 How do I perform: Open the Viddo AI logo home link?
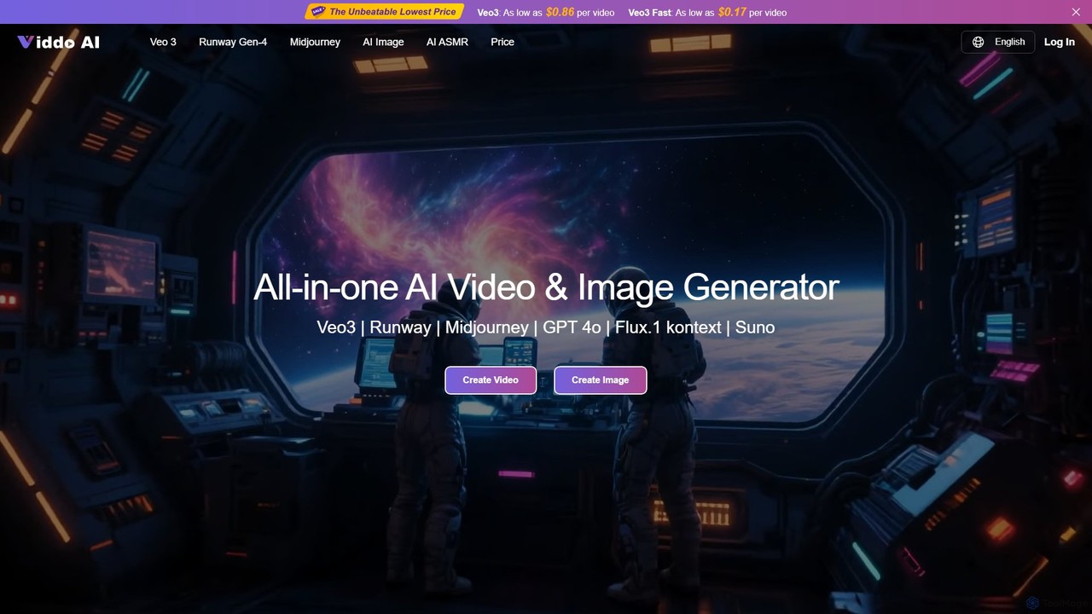[x=58, y=42]
